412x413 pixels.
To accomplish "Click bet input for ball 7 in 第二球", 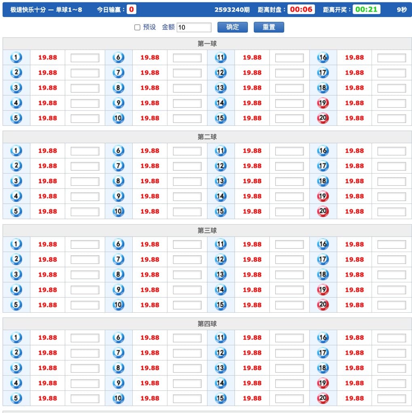I will pyautogui.click(x=187, y=166).
